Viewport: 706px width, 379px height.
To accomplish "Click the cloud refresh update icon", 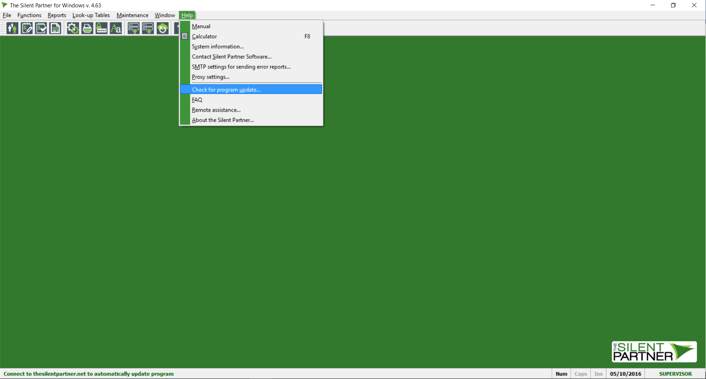I will click(162, 28).
